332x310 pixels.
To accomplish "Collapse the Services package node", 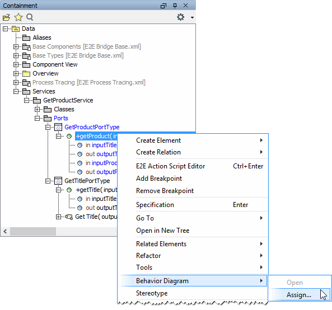I will [x=16, y=91].
